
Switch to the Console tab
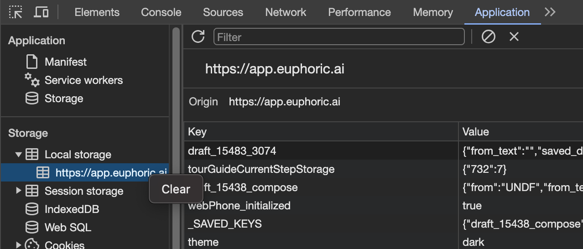pos(161,12)
